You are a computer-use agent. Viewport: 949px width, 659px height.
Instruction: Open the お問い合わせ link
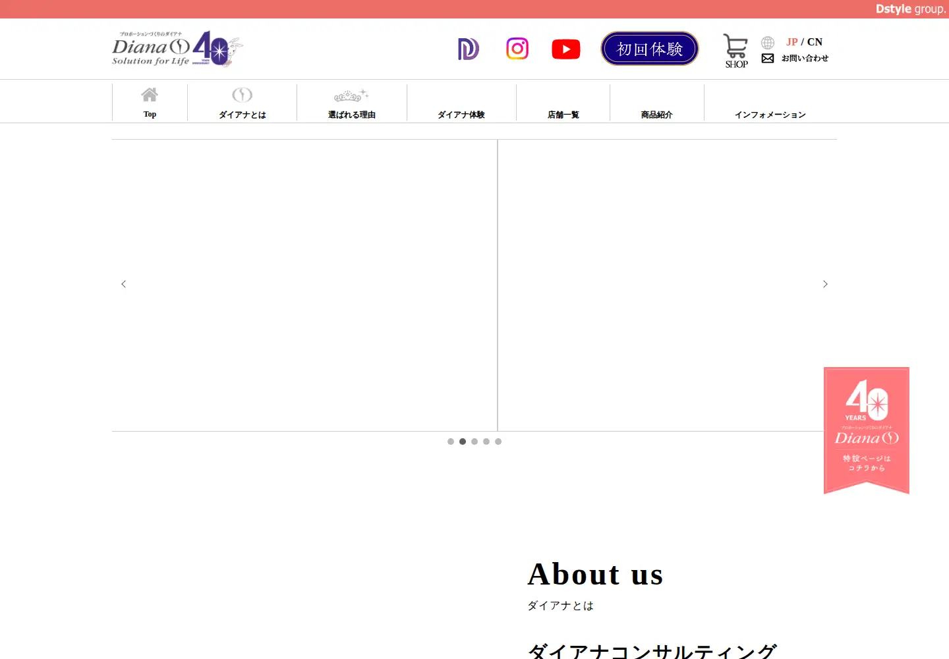pos(805,58)
